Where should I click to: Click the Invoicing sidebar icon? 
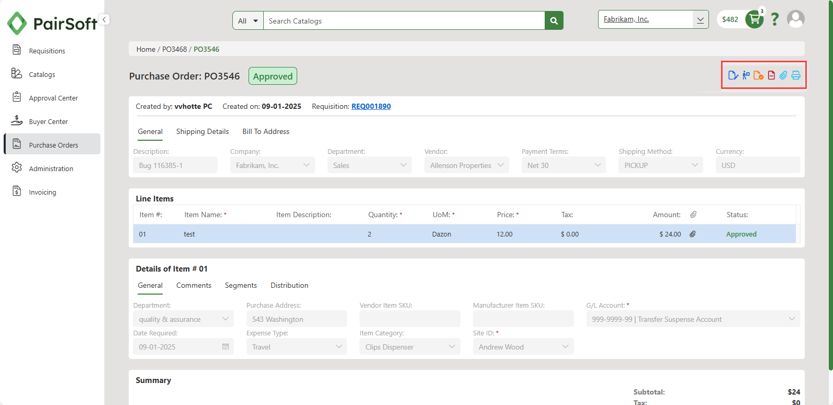pyautogui.click(x=17, y=191)
